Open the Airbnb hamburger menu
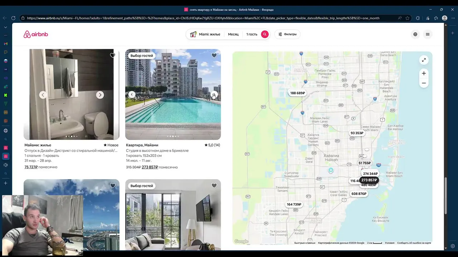This screenshot has height=257, width=458. coord(427,34)
